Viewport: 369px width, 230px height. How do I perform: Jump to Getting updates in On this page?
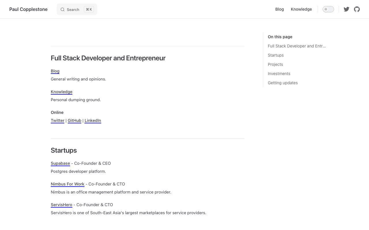283,83
